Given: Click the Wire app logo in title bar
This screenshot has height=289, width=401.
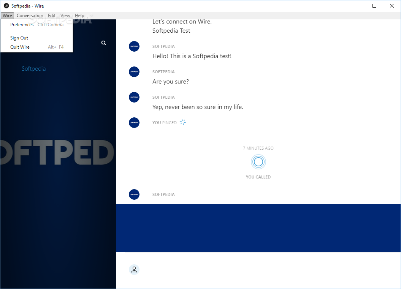Looking at the screenshot, I should (x=6, y=6).
